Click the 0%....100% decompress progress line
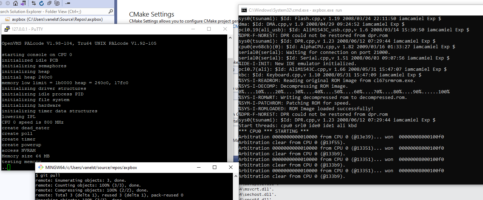The image size is (483, 200). coord(344,92)
